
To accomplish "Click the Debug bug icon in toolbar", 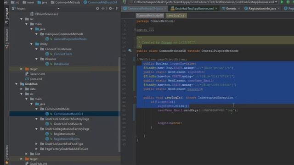I will 288,2.
